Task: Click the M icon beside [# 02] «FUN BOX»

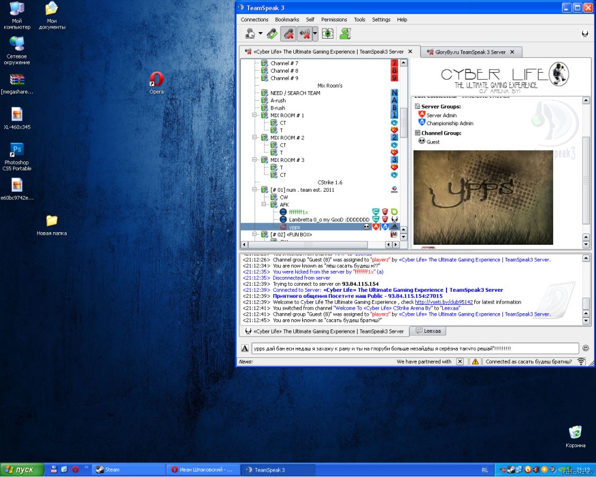Action: point(394,234)
